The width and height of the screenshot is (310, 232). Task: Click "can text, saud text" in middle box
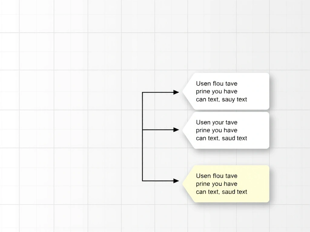pos(221,138)
